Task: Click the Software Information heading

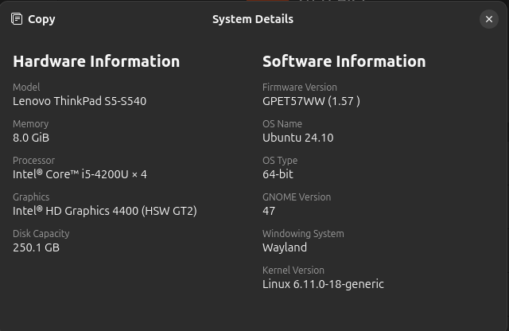Action: (x=344, y=61)
